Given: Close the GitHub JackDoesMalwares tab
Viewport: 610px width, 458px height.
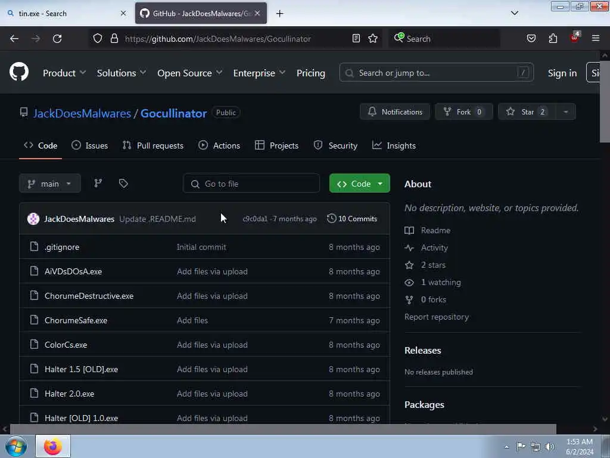Looking at the screenshot, I should tap(257, 13).
